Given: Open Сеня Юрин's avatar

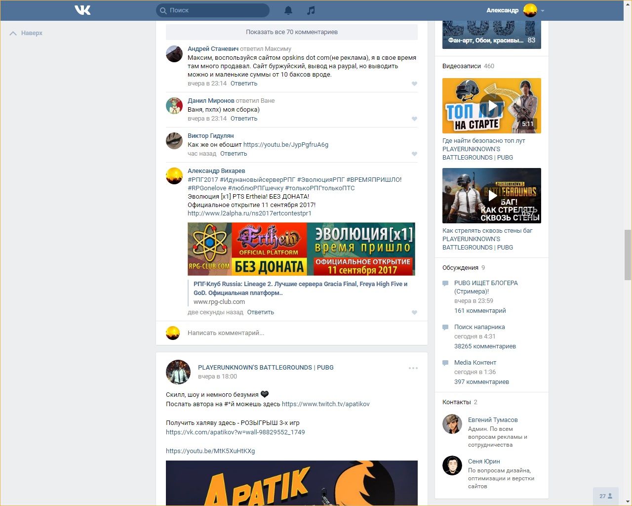Looking at the screenshot, I should tap(452, 465).
